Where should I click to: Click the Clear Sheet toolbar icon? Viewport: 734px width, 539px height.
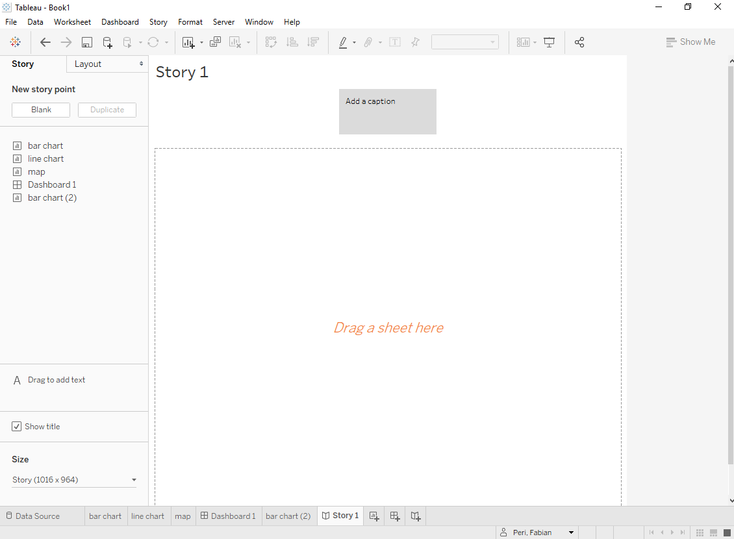point(235,42)
